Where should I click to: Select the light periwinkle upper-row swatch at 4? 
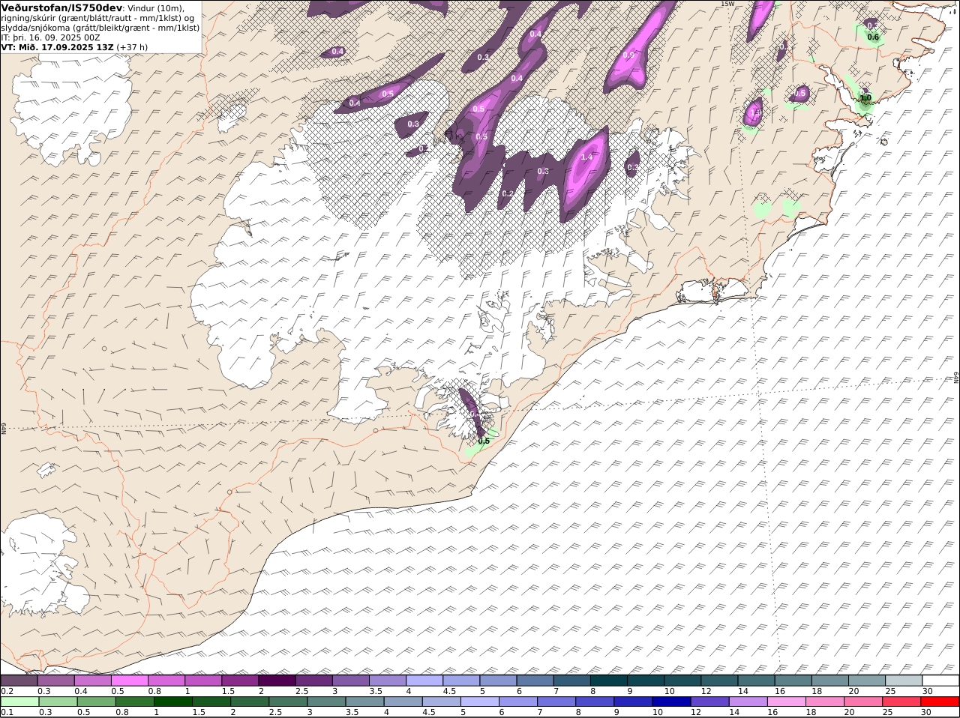coord(424,681)
